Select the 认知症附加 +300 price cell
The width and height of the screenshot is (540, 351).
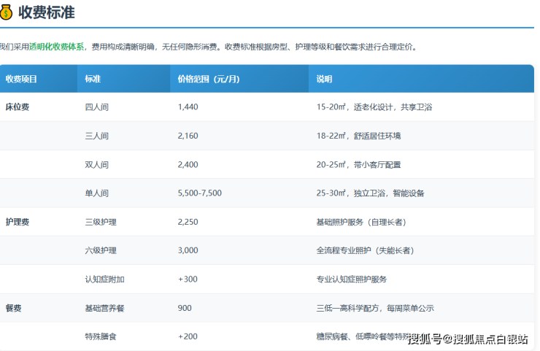click(x=188, y=279)
